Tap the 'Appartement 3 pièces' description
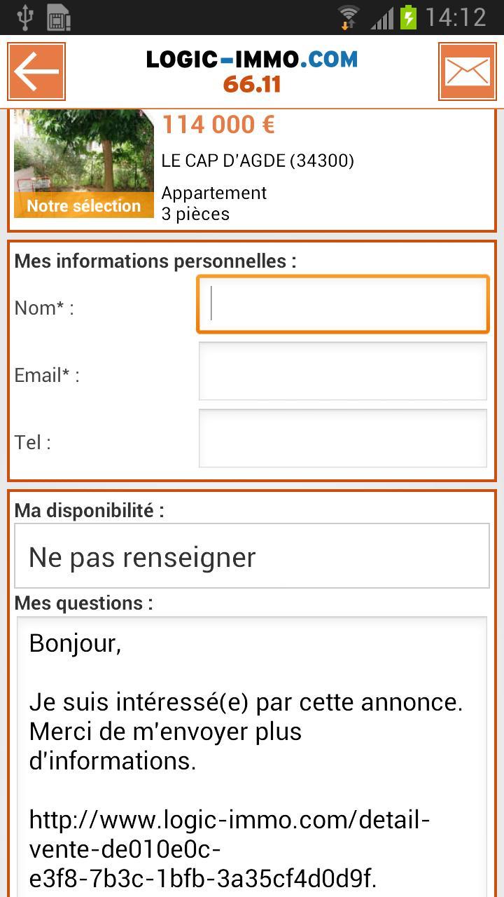Screen dimensions: 504x897 click(x=213, y=203)
